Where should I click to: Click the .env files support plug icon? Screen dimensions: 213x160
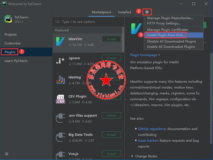[x=60, y=118]
